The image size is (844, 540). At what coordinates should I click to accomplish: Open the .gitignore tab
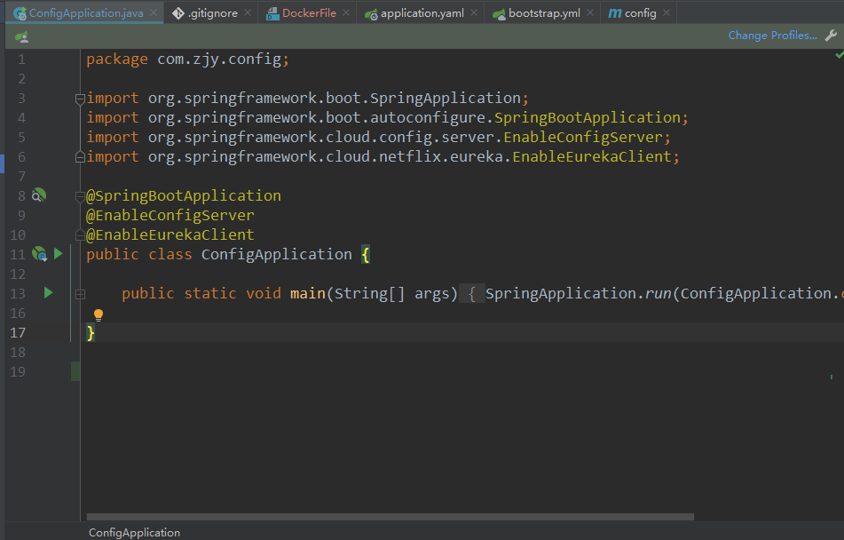212,13
